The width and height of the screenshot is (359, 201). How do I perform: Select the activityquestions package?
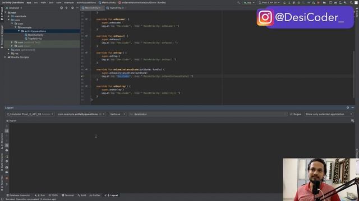[35, 31]
